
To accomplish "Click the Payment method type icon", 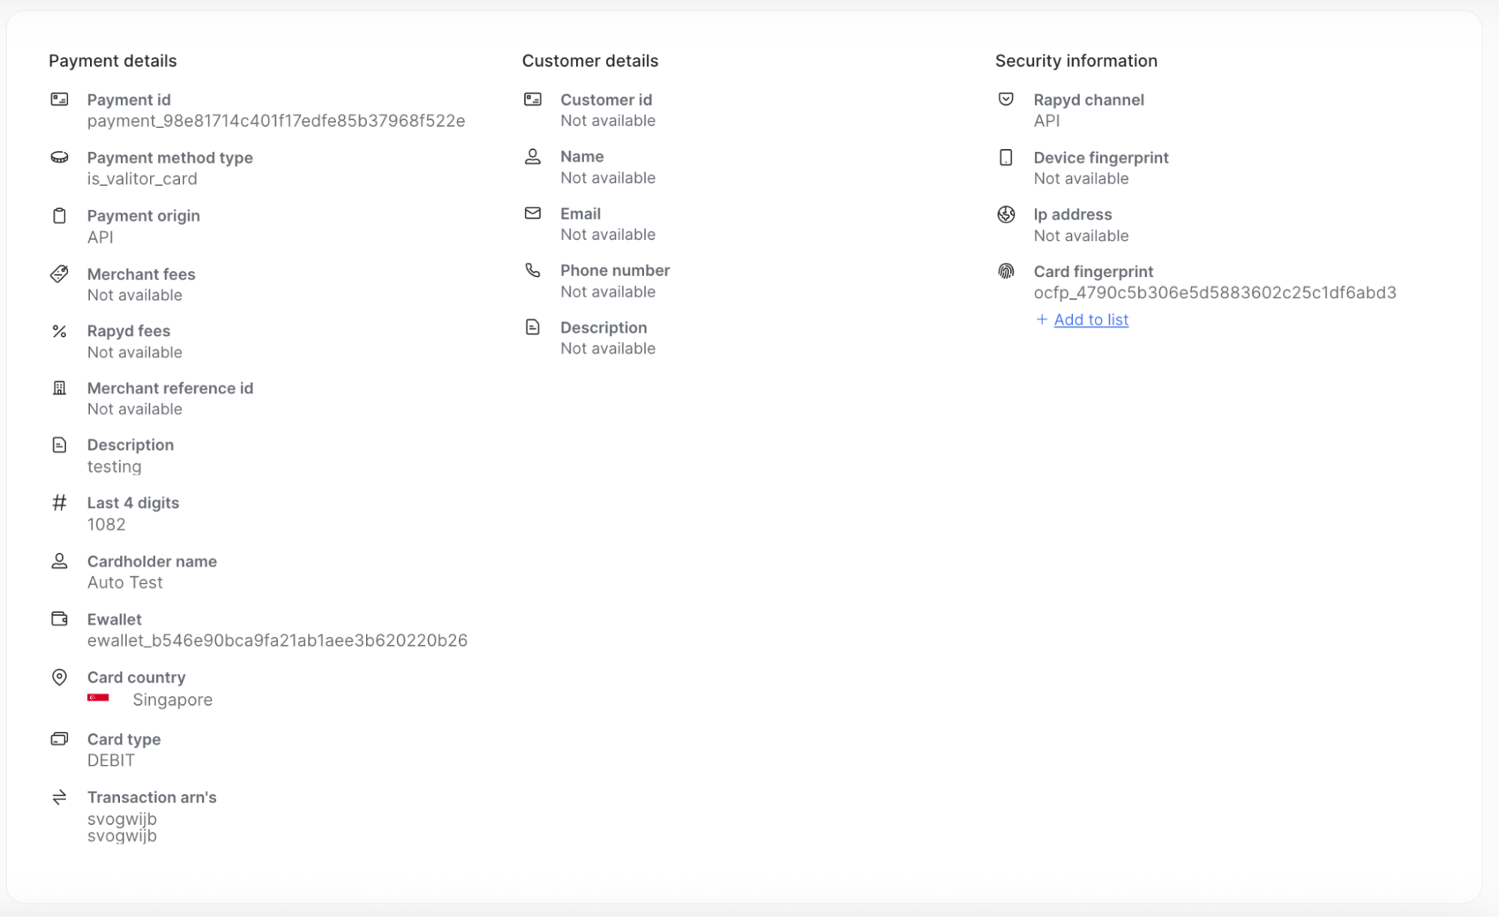I will click(60, 157).
